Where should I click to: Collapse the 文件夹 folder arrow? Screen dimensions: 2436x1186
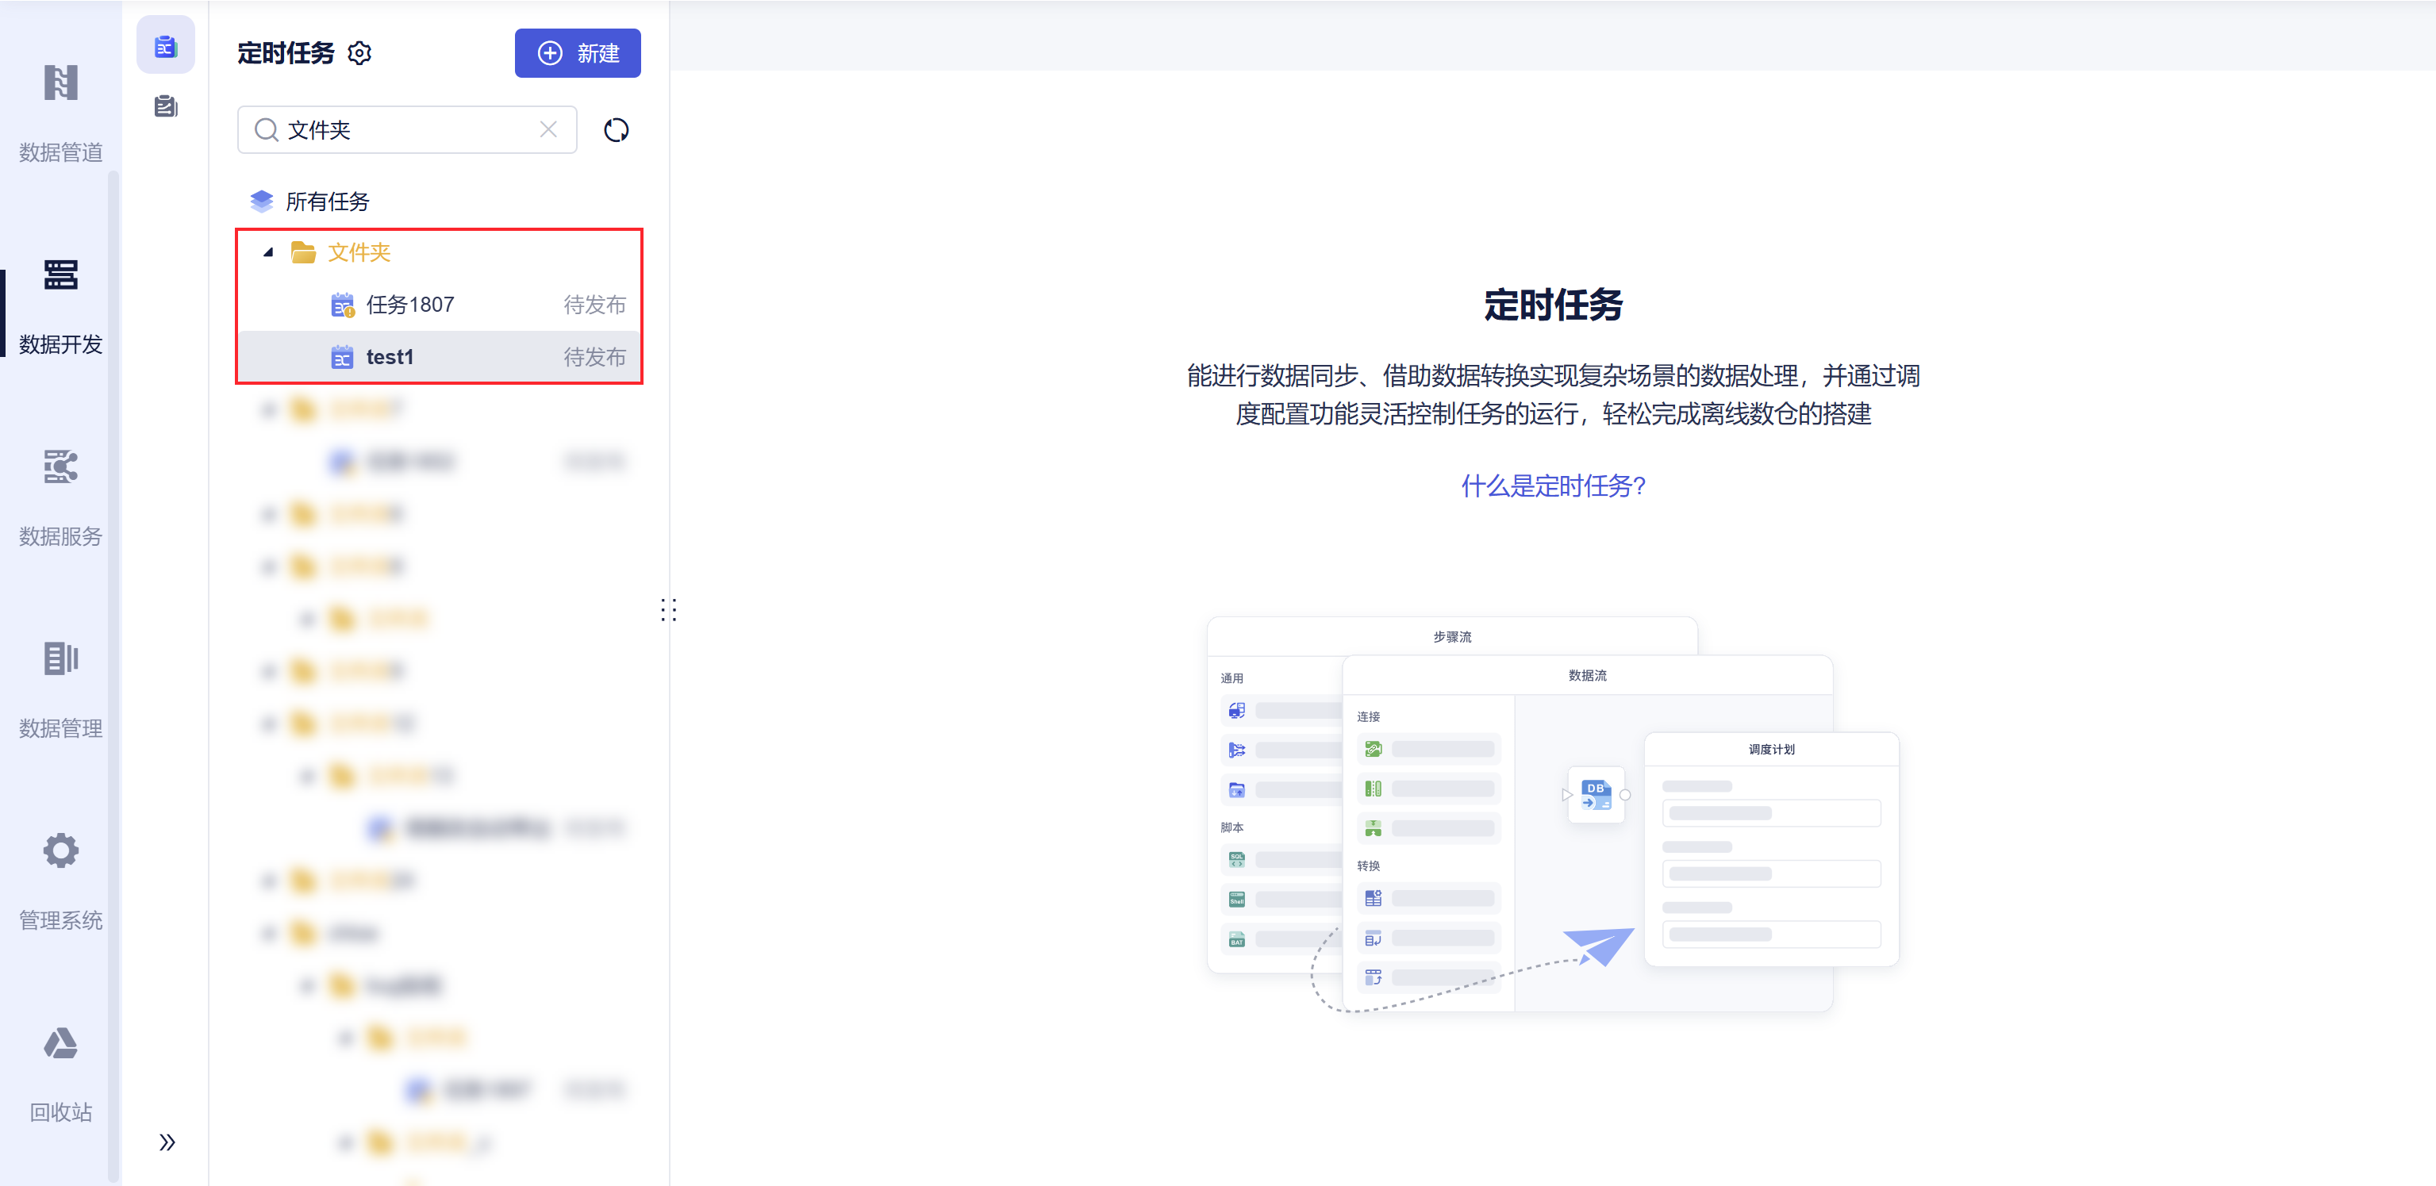coord(268,252)
